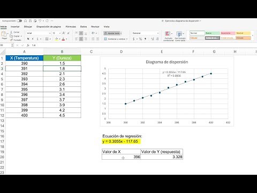Open Dar formato como tabla menu
Viewport: 257px width, 193px height.
point(180,36)
